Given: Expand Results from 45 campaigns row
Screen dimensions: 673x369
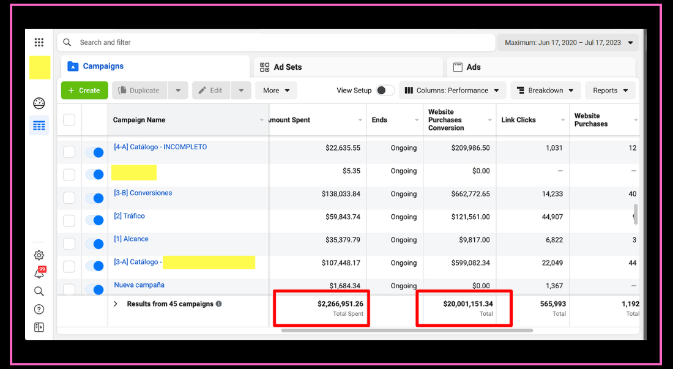Looking at the screenshot, I should pyautogui.click(x=115, y=304).
